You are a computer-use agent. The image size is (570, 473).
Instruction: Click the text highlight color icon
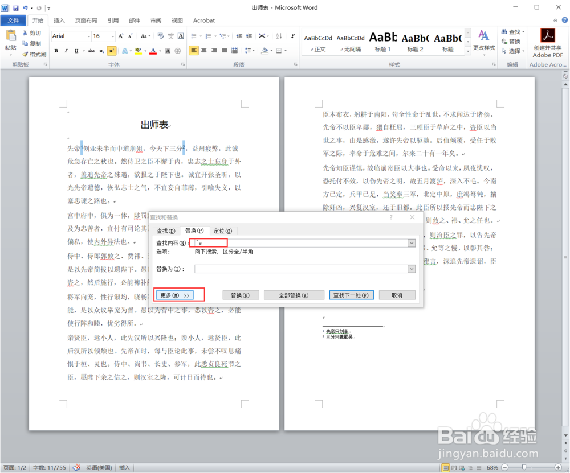pos(137,51)
